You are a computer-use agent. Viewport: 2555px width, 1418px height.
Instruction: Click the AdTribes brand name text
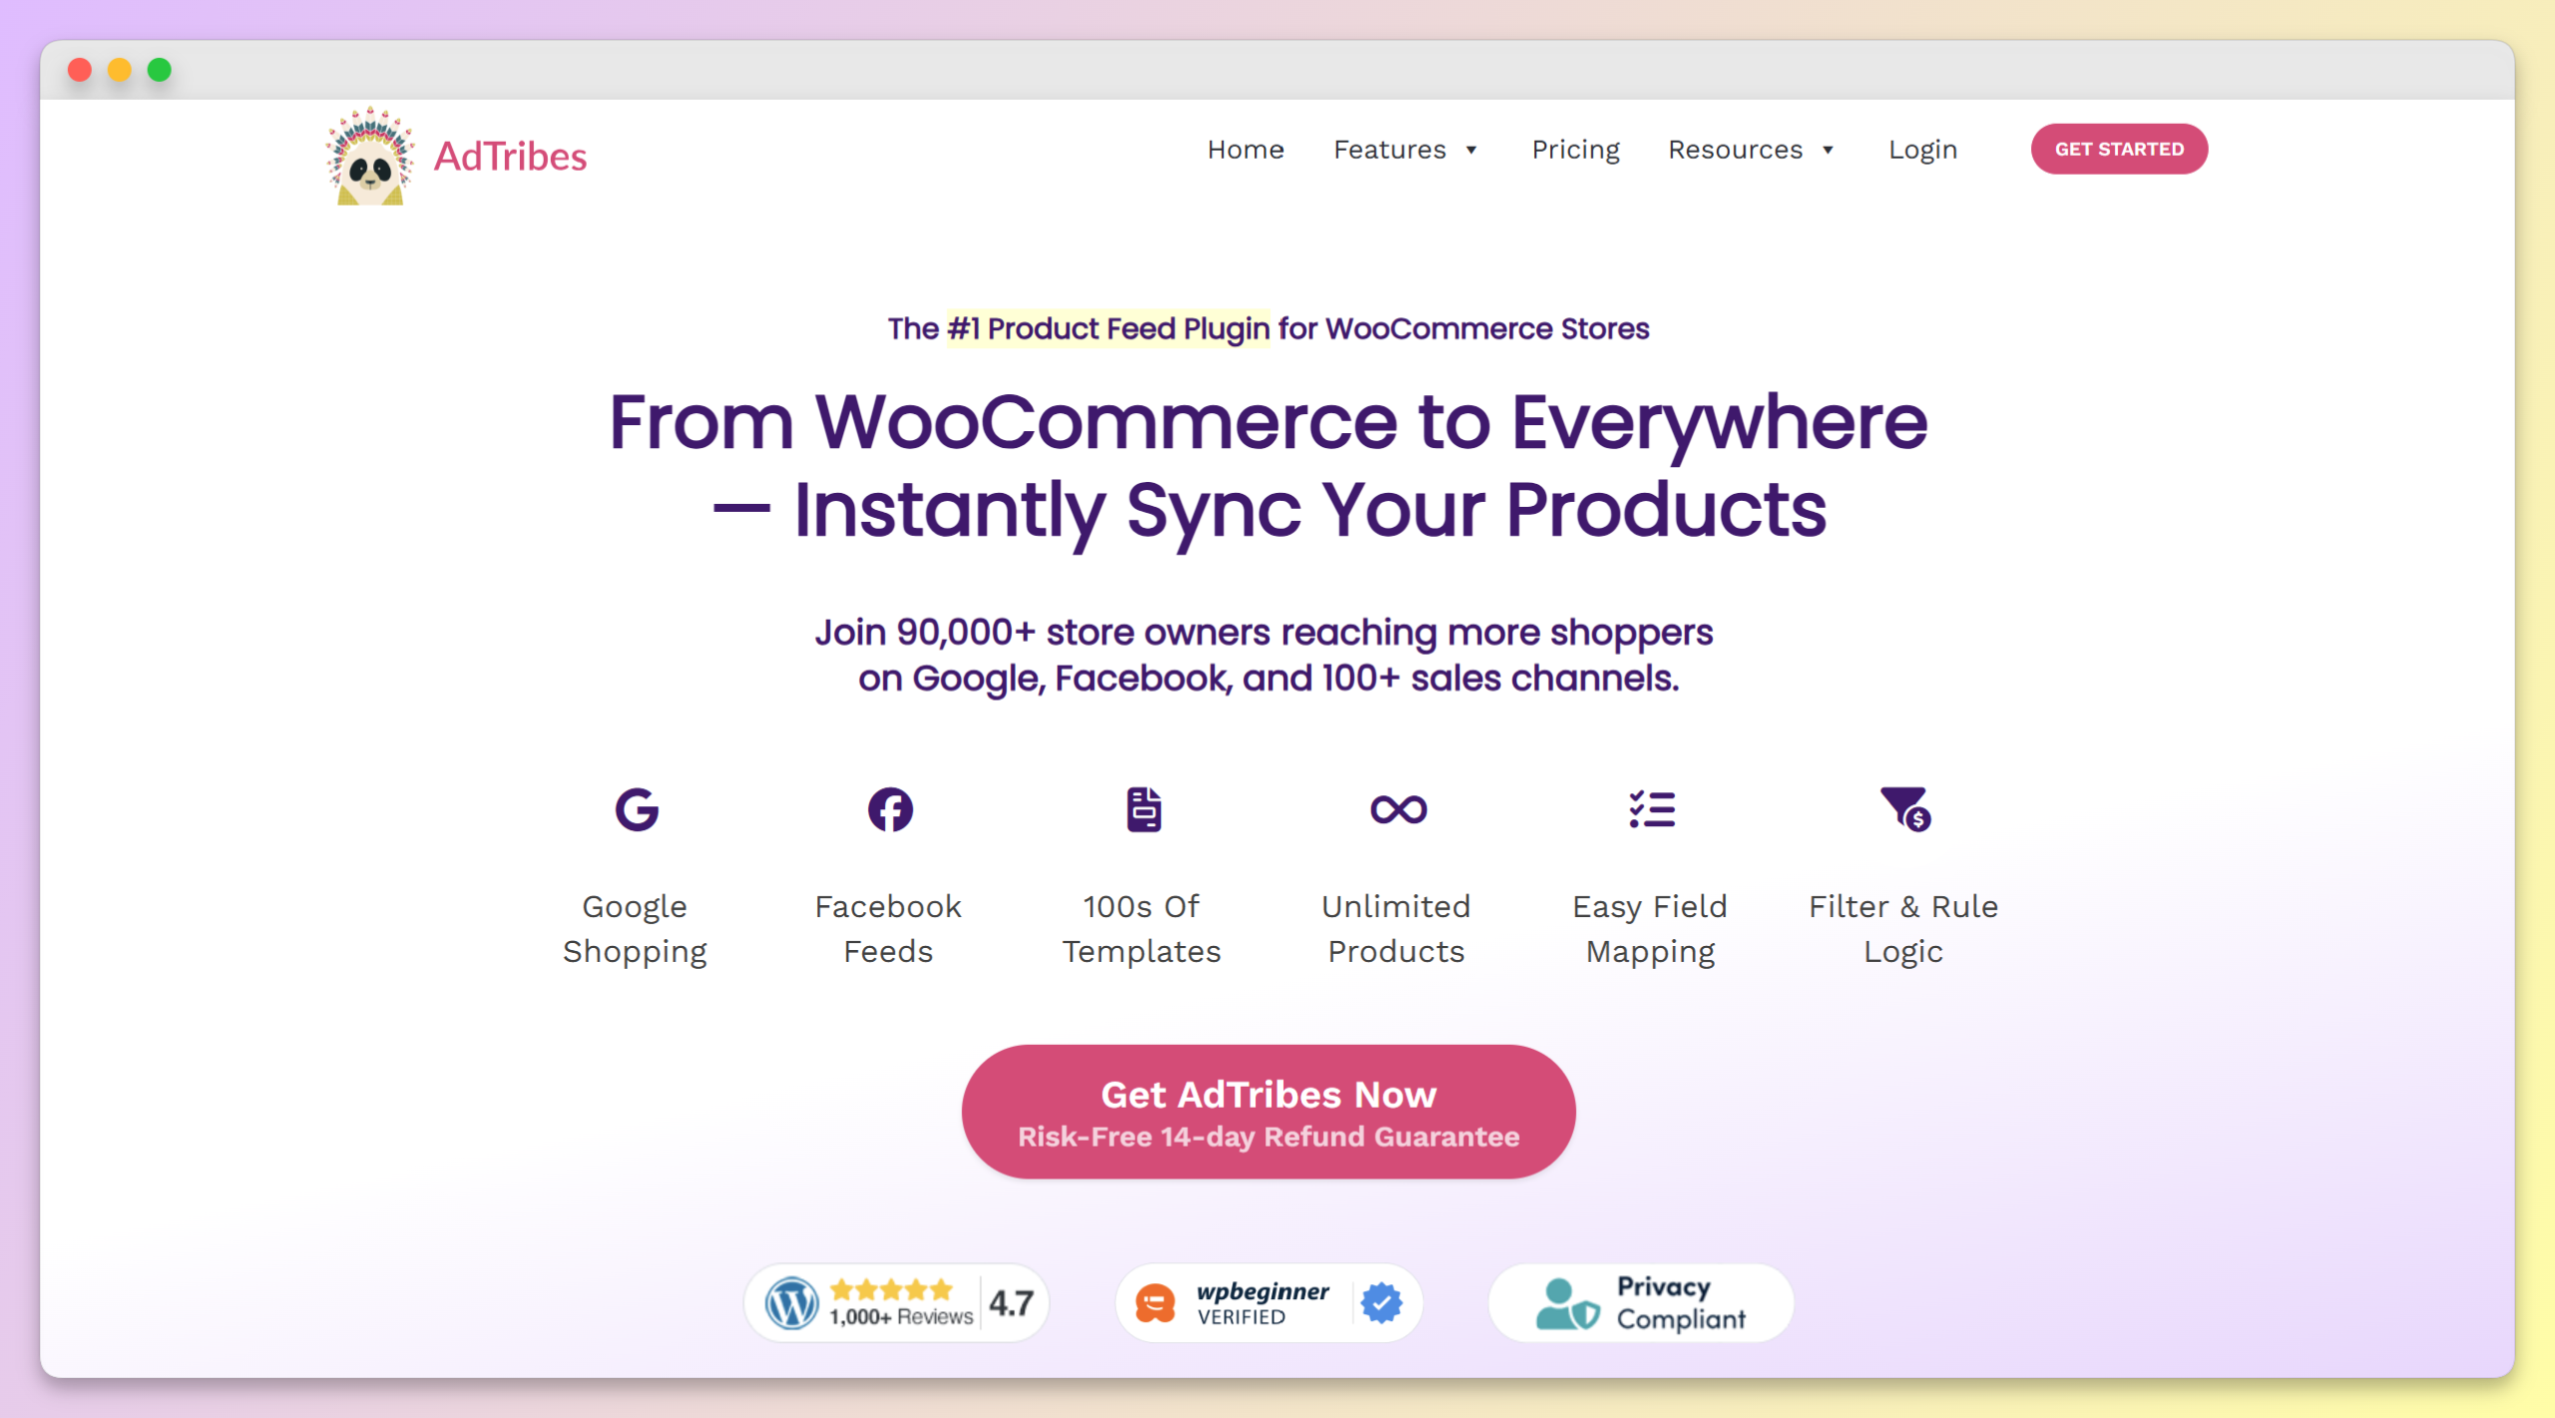tap(510, 157)
